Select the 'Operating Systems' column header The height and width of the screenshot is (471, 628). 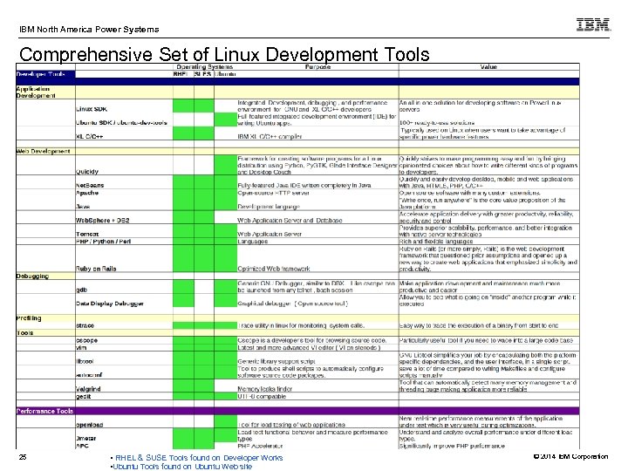[x=204, y=67]
